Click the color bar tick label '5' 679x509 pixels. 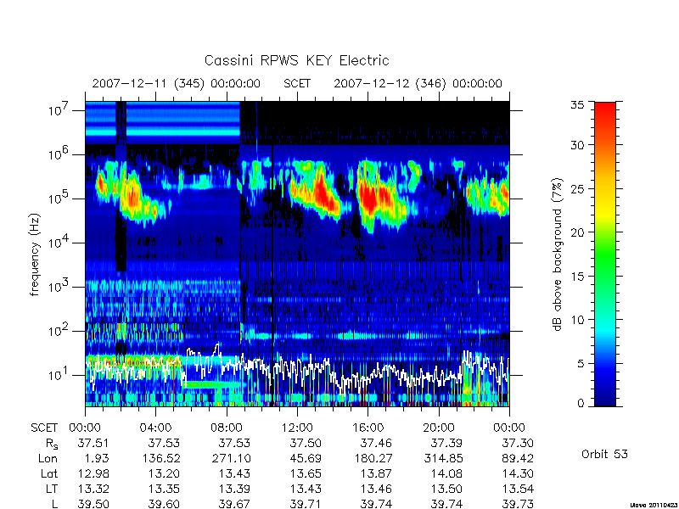581,364
